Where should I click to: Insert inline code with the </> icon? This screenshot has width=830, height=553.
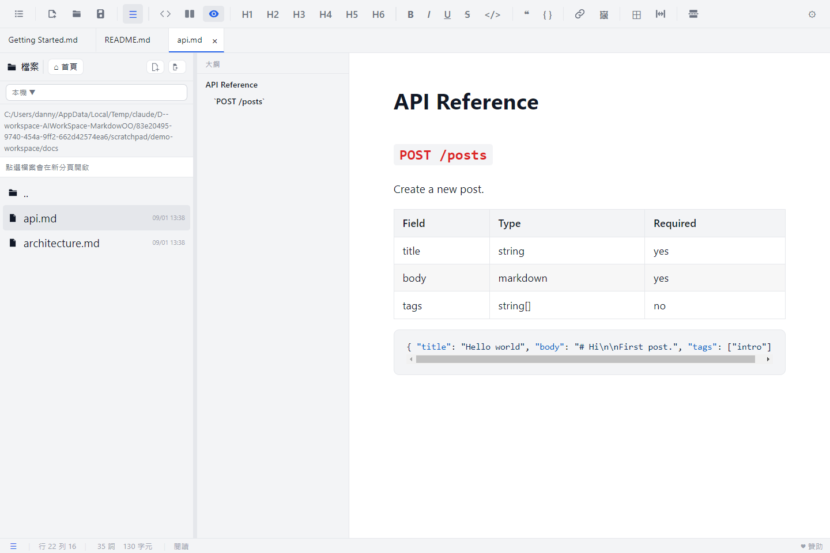click(x=492, y=14)
